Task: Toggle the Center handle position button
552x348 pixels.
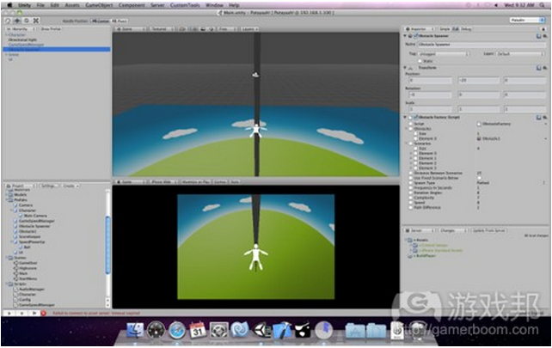Action: coord(101,21)
